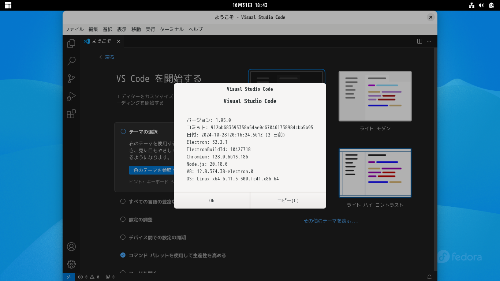Click the 日付 build date line
The image size is (500, 281).
[236, 135]
